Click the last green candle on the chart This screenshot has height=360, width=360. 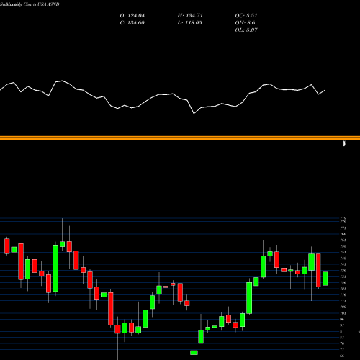[325, 279]
